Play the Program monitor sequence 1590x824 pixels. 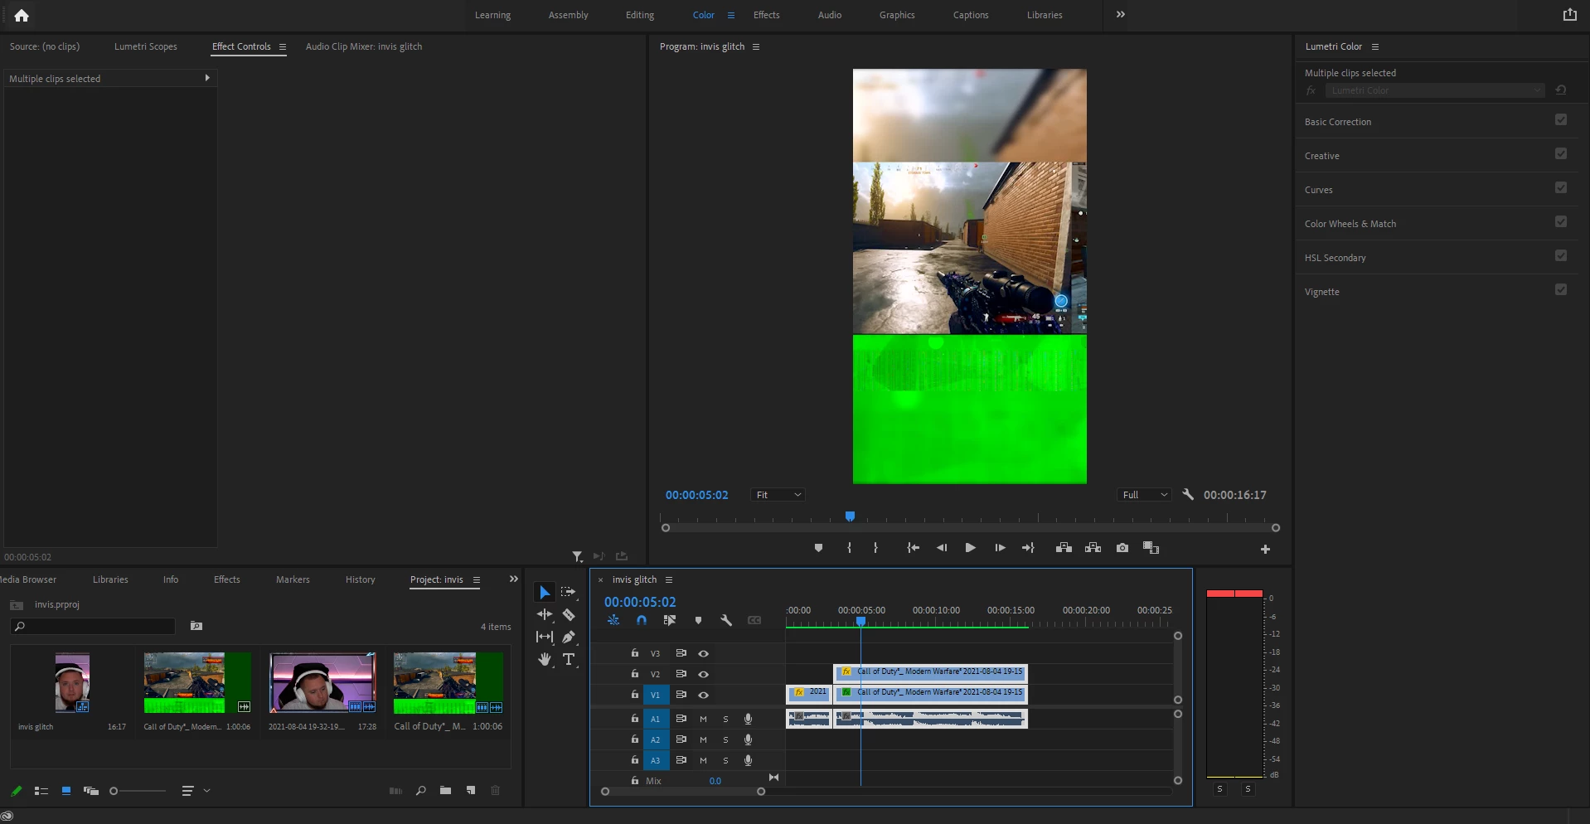970,548
